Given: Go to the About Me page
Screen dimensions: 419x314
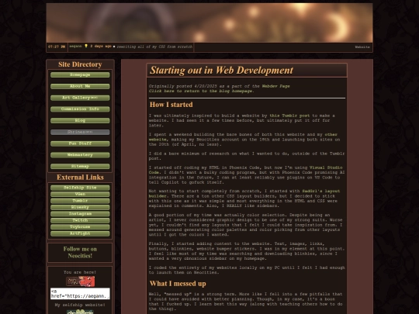Looking at the screenshot, I should pos(80,86).
